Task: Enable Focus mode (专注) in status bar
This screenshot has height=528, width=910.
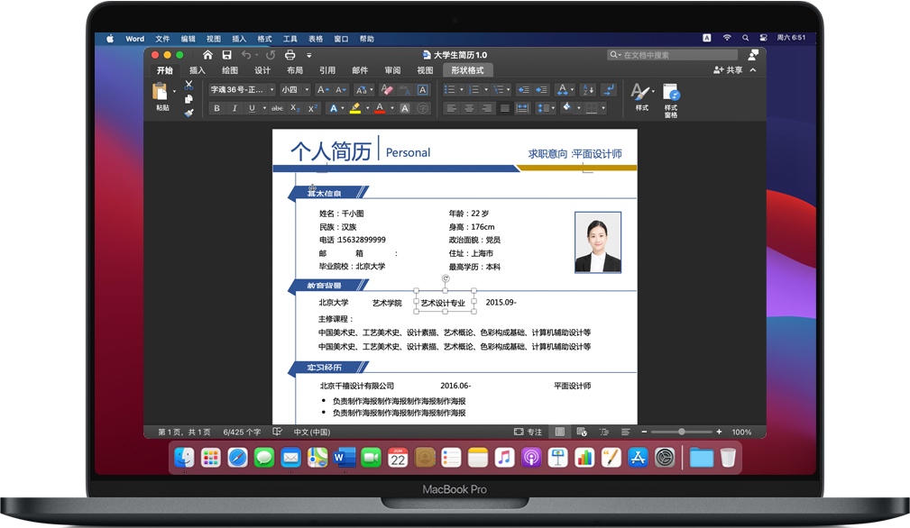Action: pos(529,432)
